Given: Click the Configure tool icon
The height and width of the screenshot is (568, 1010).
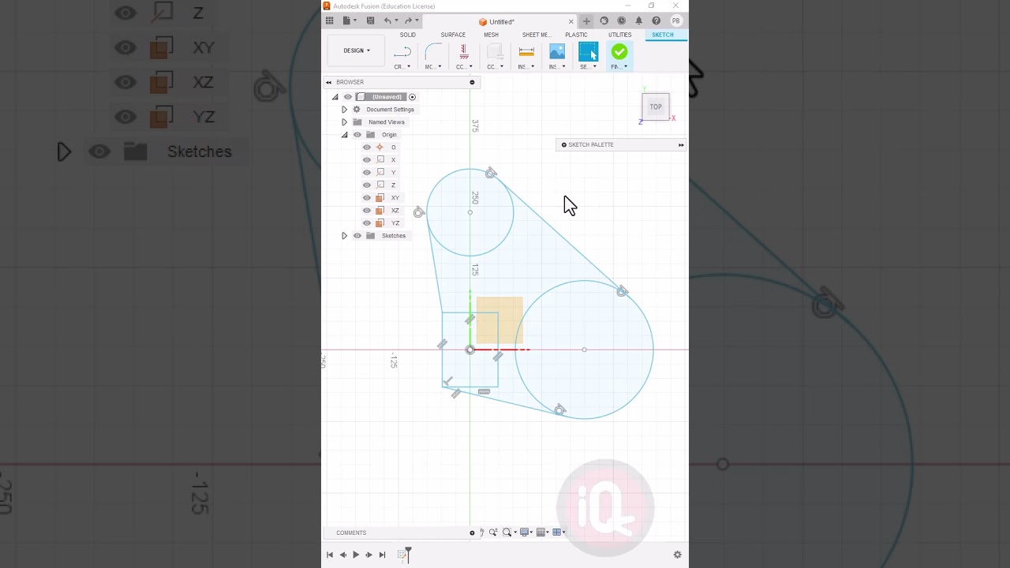Looking at the screenshot, I should (496, 52).
